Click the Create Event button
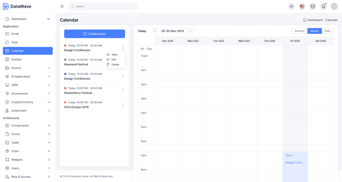The width and height of the screenshot is (342, 182). point(95,34)
